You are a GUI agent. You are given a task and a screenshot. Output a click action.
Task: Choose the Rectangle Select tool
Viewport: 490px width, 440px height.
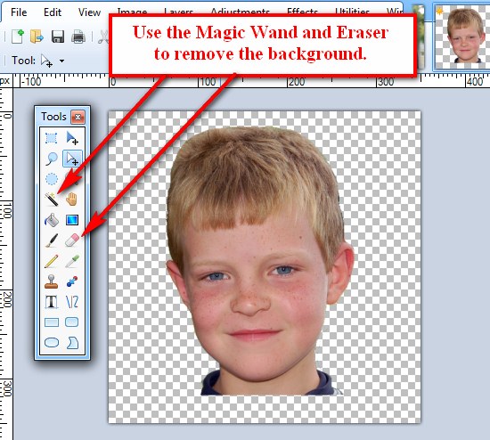click(52, 138)
